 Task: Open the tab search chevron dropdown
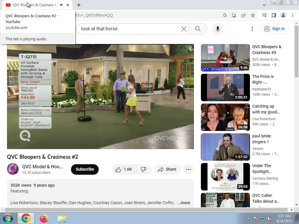(264, 5)
